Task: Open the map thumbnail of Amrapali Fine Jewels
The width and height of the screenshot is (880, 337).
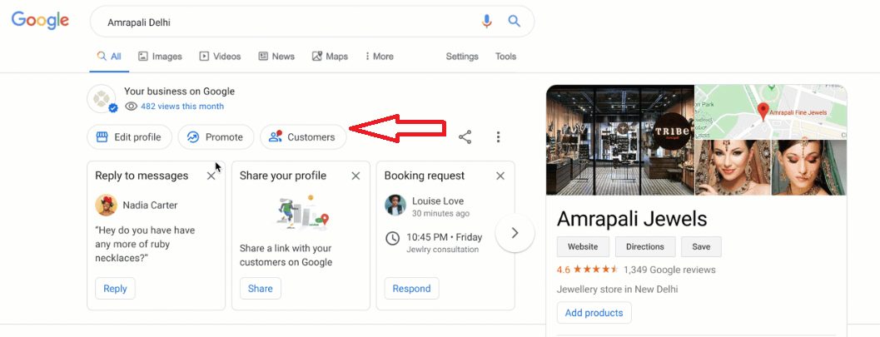Action: pos(771,111)
